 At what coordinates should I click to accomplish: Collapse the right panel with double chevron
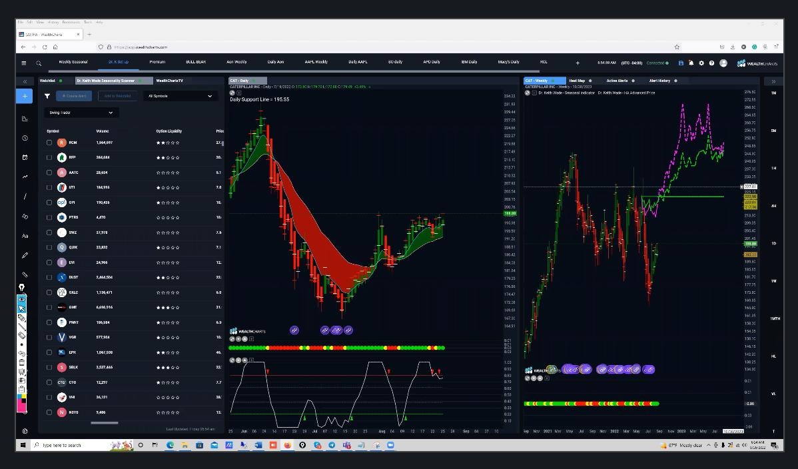(x=773, y=81)
